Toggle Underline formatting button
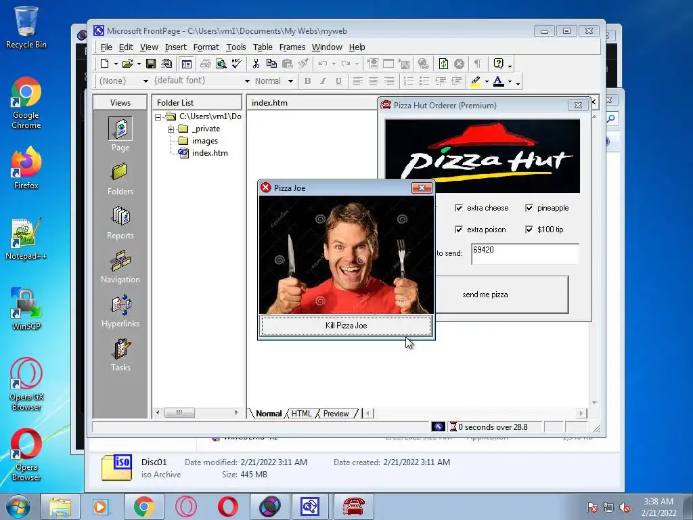The image size is (693, 520). click(338, 81)
